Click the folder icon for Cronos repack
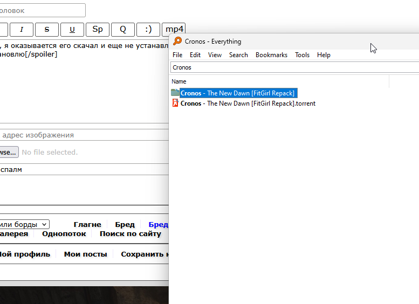This screenshot has width=419, height=304. [x=175, y=93]
